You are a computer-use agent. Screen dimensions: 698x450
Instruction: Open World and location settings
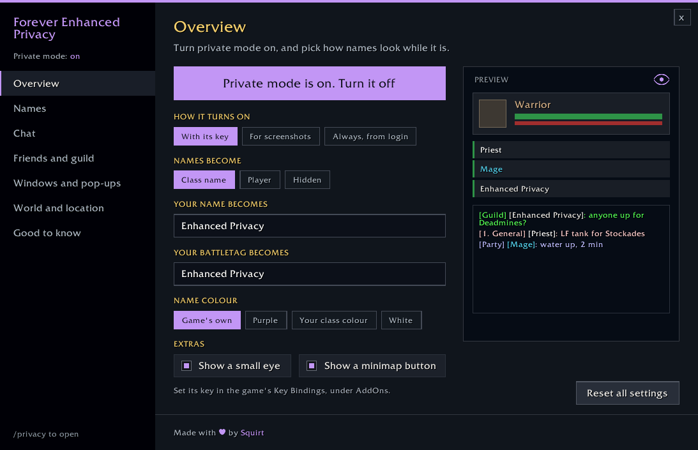pyautogui.click(x=77, y=208)
